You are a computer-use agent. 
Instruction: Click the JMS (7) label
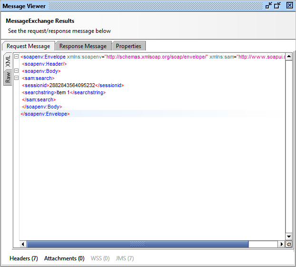point(125,258)
